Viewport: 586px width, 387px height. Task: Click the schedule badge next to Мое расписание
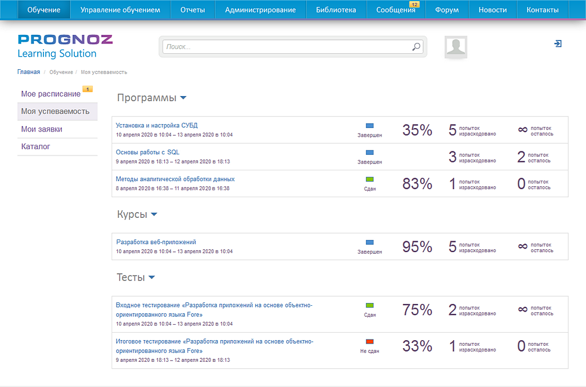click(x=88, y=89)
